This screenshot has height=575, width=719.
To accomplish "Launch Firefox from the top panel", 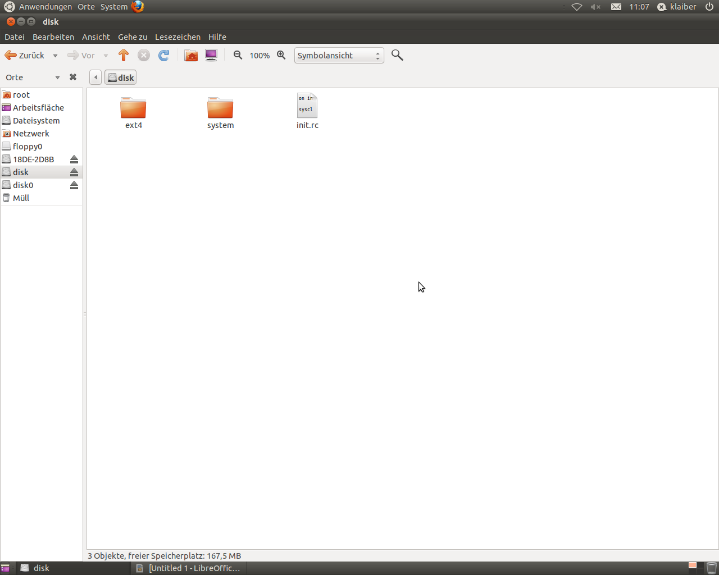I will tap(138, 7).
